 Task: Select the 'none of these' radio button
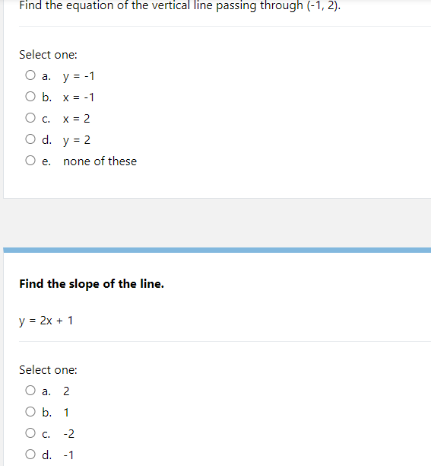[30, 161]
